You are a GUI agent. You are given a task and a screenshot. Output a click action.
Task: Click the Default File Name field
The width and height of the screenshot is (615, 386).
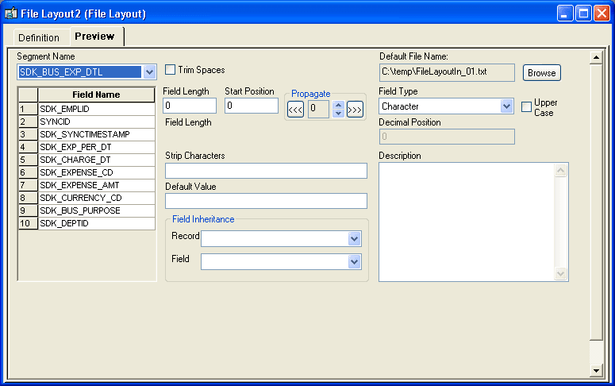(x=447, y=72)
